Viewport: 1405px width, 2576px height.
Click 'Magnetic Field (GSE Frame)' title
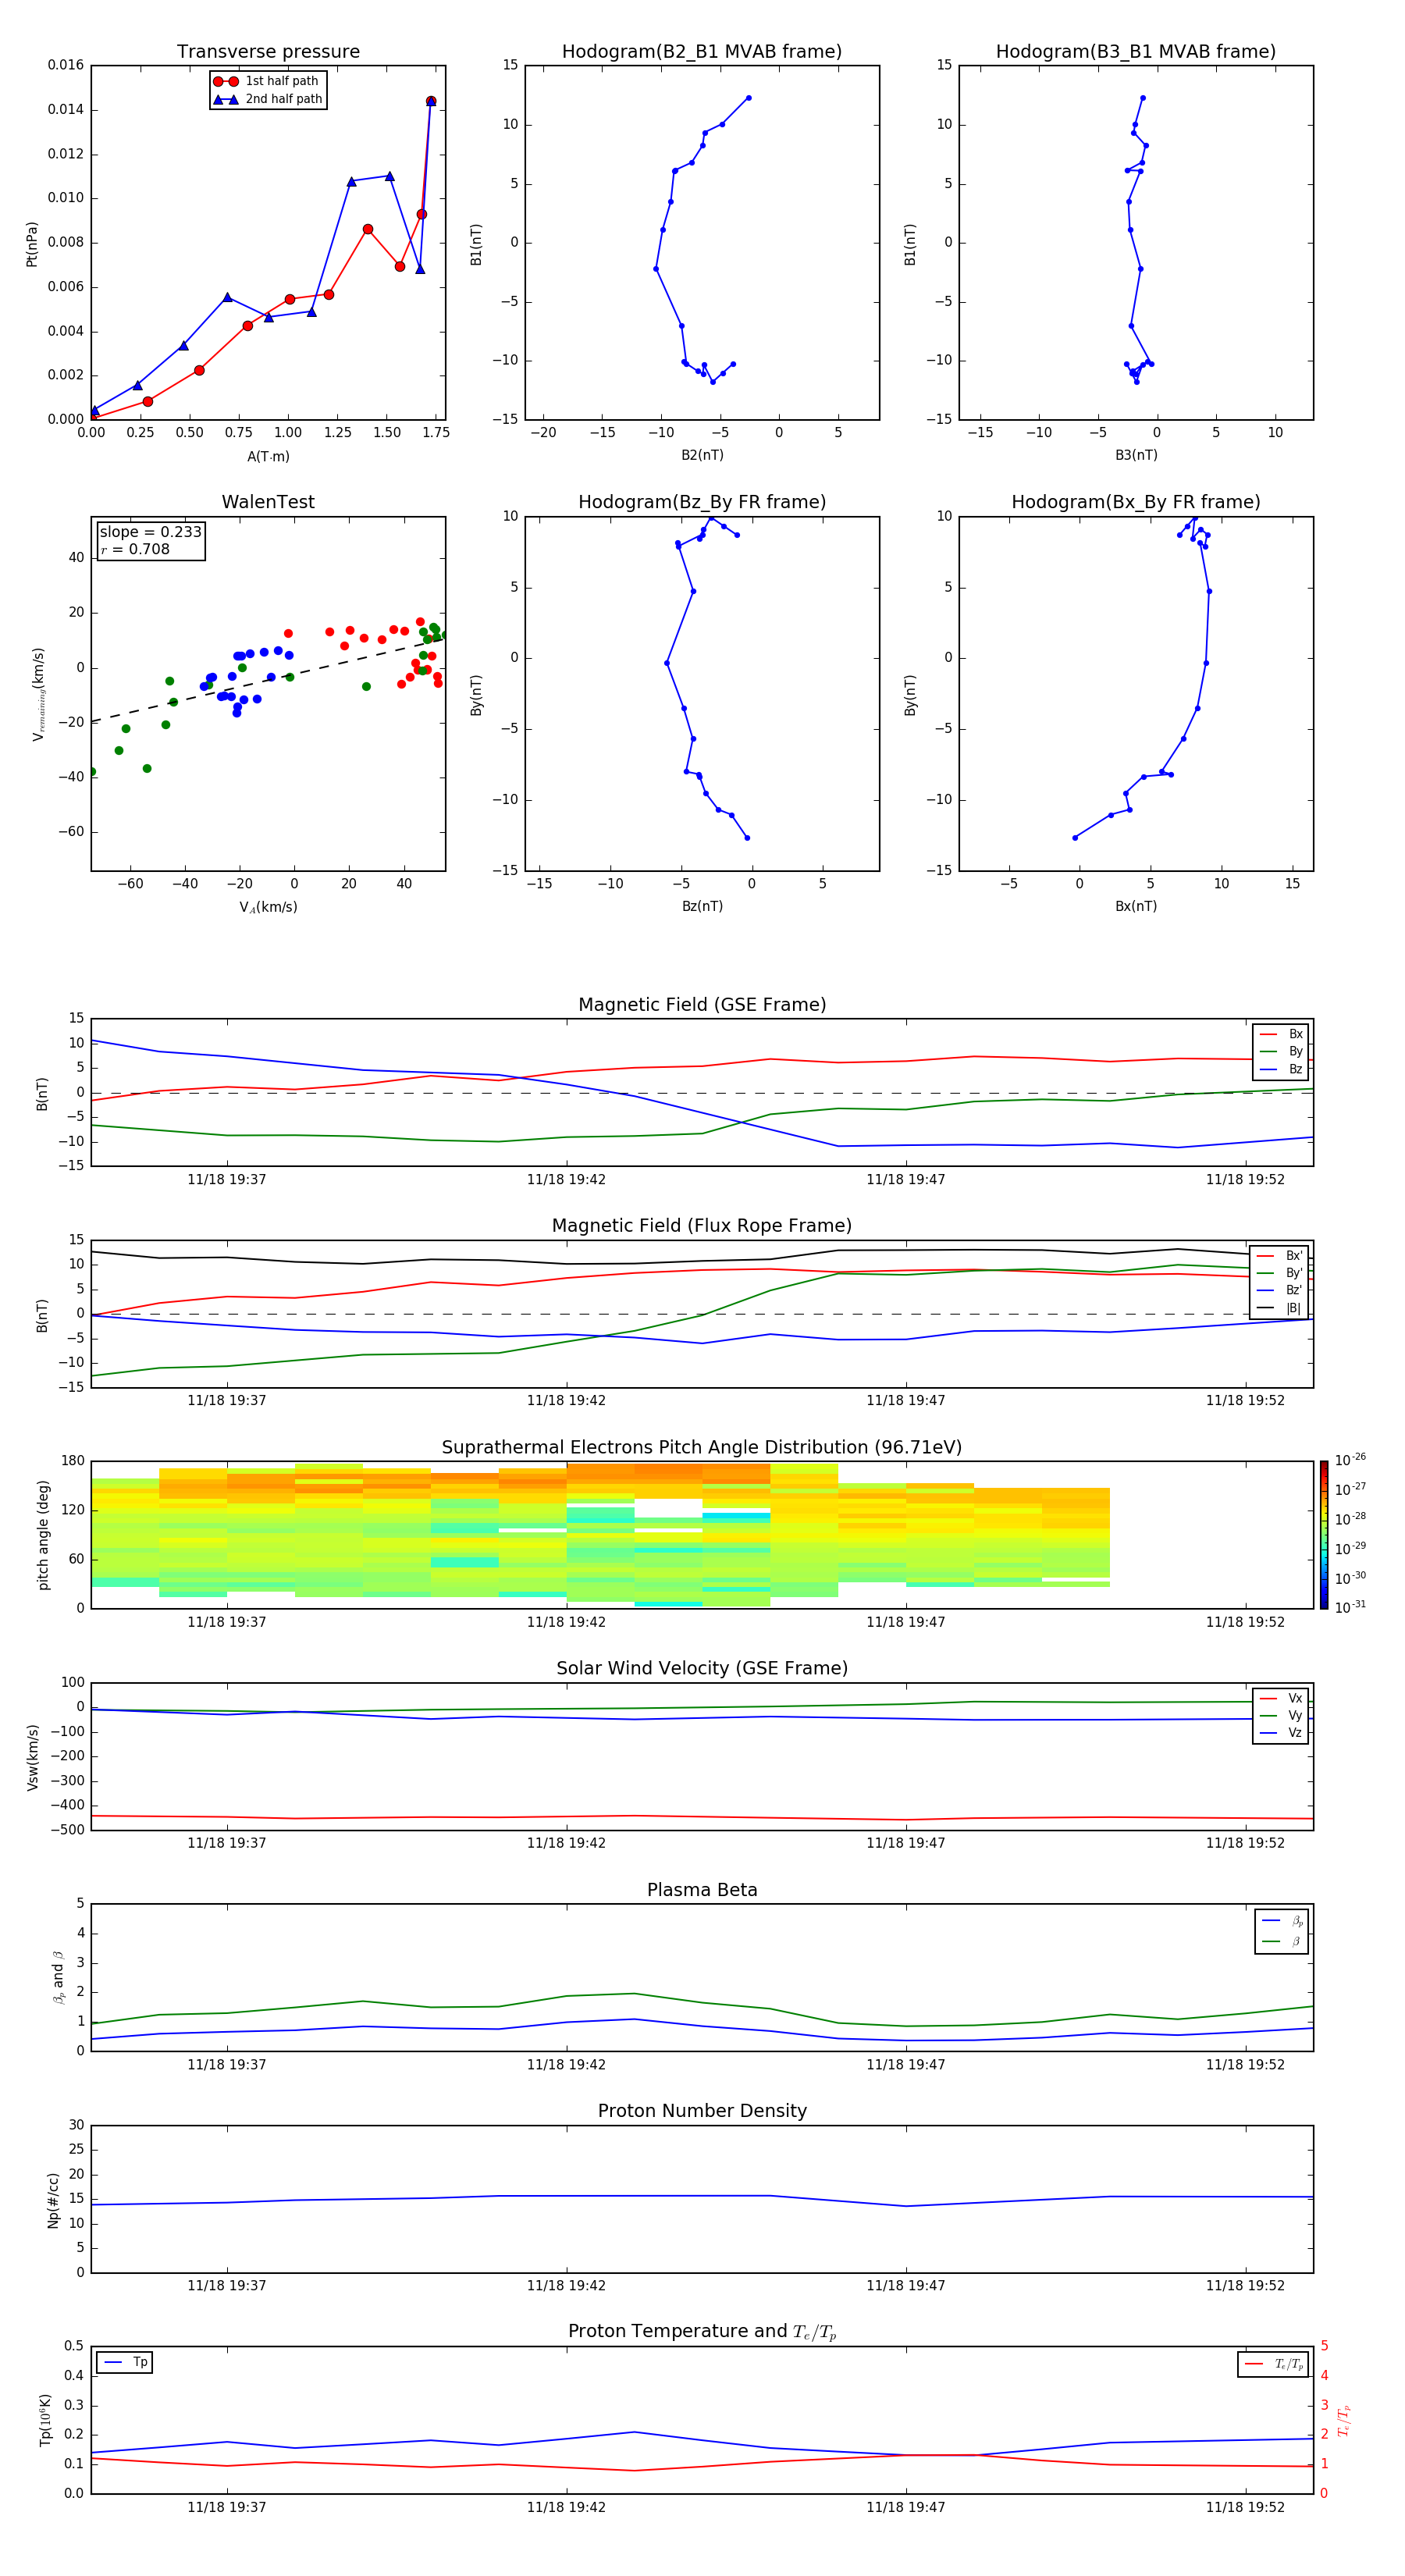(x=702, y=1005)
